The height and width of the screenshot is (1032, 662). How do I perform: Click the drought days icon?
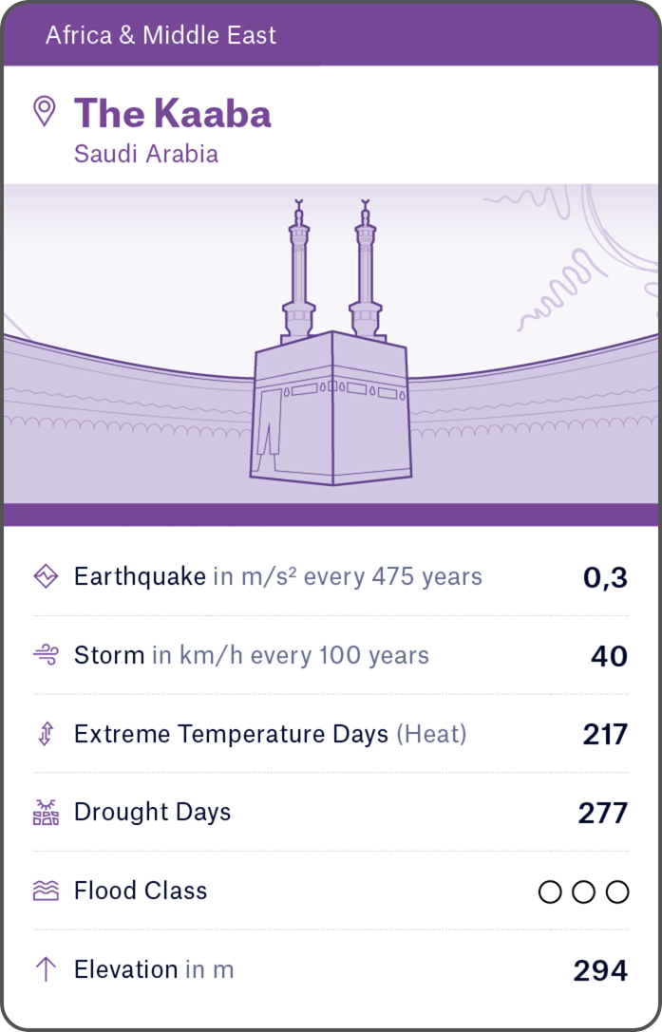(x=46, y=813)
